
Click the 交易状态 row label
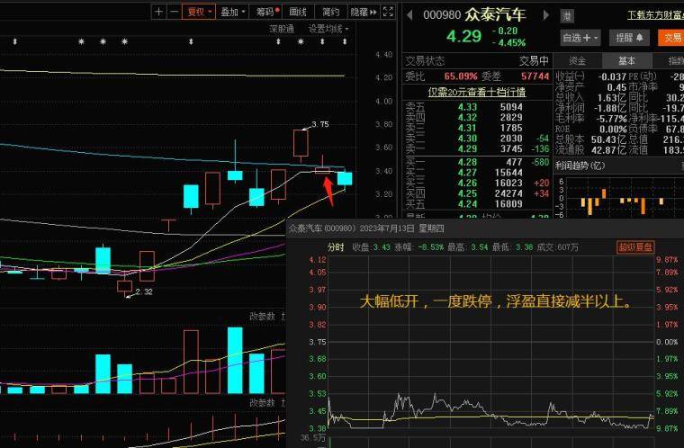425,60
